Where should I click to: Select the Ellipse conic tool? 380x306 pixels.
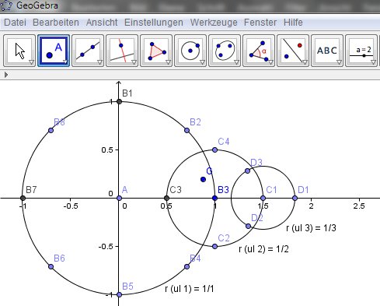point(225,51)
